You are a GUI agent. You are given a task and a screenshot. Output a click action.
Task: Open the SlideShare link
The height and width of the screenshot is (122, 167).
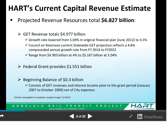click(153, 116)
